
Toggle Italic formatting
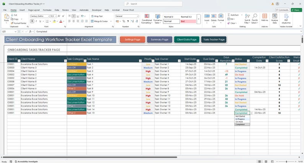(x=36, y=21)
